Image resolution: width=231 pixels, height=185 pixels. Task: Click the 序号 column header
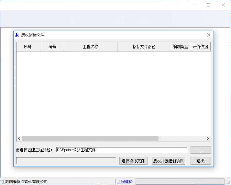tap(29, 47)
